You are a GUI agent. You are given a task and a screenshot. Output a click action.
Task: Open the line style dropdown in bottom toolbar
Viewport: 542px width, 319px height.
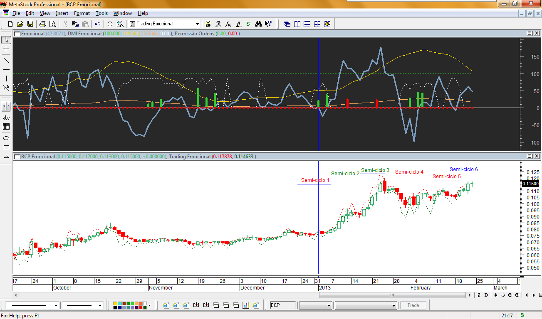[x=56, y=305]
